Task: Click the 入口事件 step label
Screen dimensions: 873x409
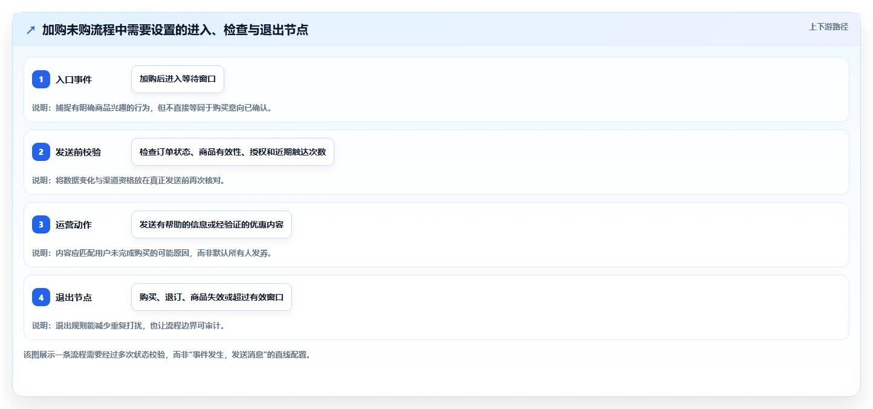Action: point(74,79)
